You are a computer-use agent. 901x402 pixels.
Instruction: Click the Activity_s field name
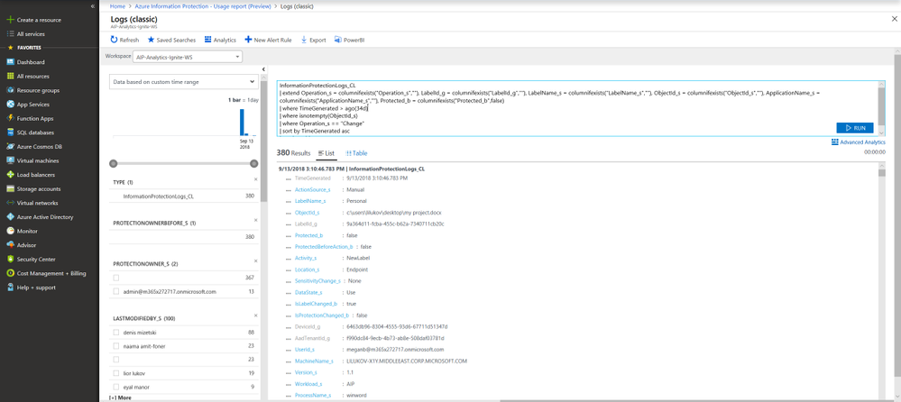pos(306,258)
